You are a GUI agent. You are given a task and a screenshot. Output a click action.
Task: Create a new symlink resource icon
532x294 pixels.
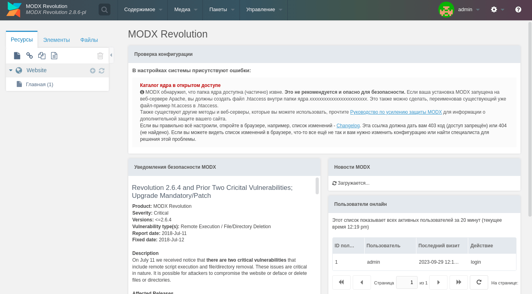[x=42, y=55]
